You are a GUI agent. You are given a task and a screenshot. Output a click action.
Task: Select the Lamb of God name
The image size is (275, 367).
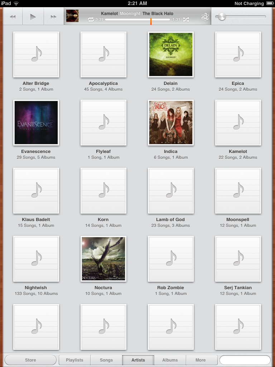pyautogui.click(x=170, y=220)
